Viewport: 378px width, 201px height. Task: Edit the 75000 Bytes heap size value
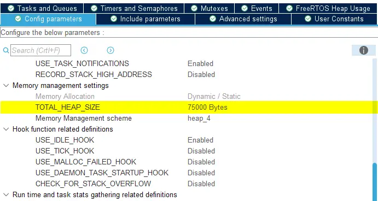pos(207,107)
